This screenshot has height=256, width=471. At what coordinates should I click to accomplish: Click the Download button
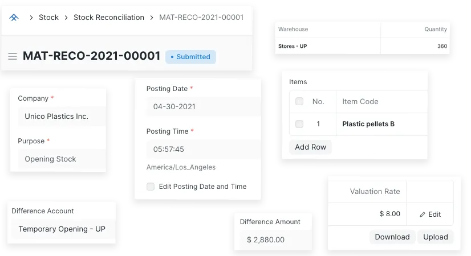[x=392, y=237]
